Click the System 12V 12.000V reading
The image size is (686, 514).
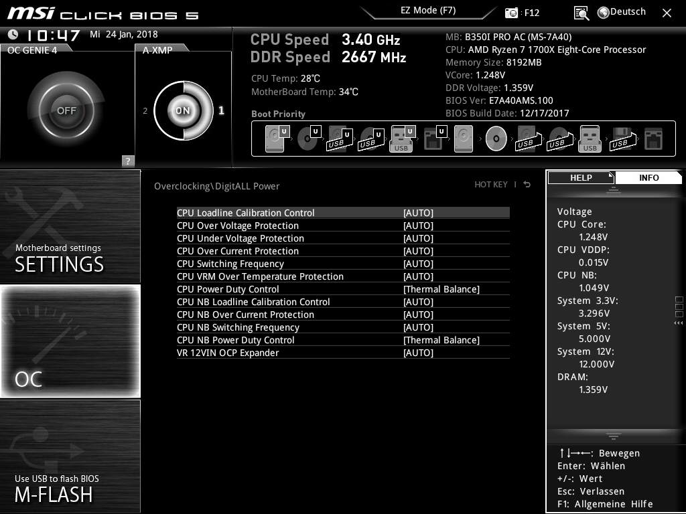click(x=586, y=357)
